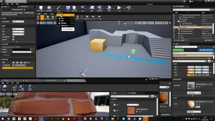Screen dimensions: 215x121
Task: Toggle visibility eye for SkyLight row
Action: (x=174, y=19)
